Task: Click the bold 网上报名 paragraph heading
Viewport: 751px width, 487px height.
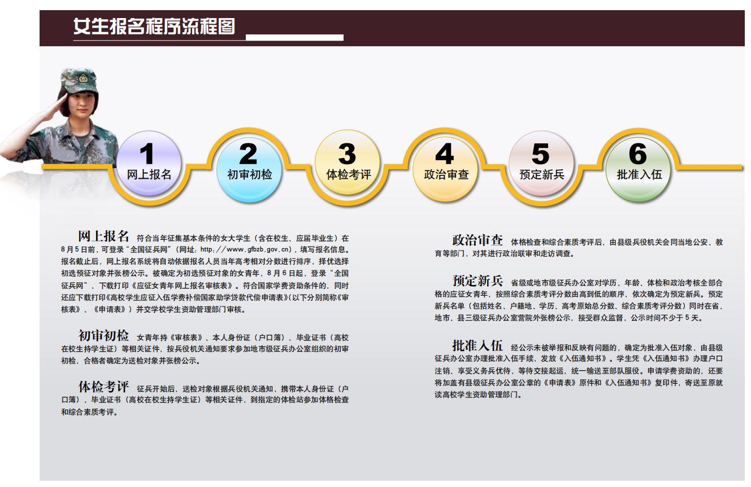Action: pyautogui.click(x=103, y=236)
